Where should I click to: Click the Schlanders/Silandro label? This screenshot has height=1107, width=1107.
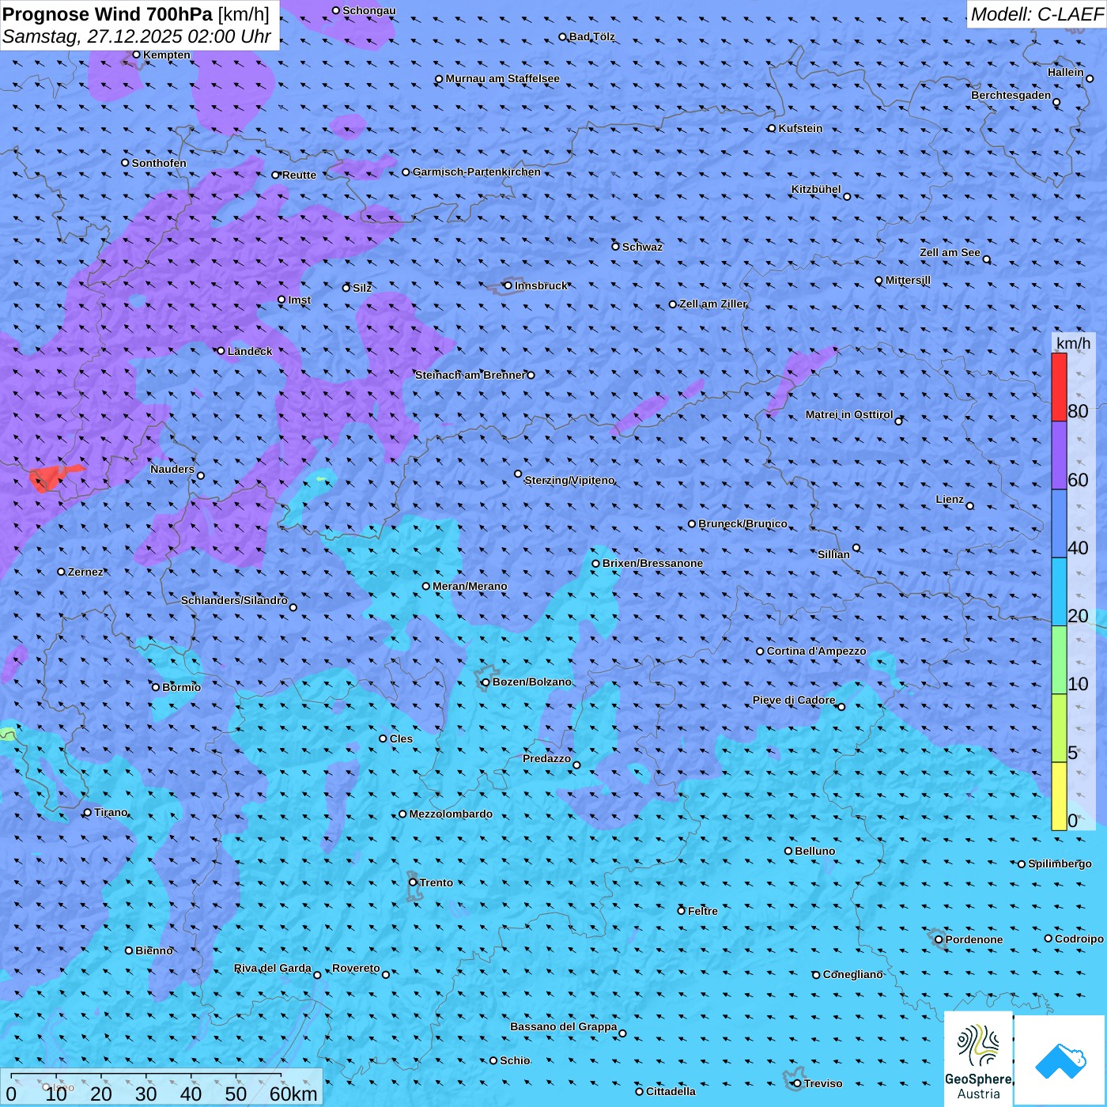tap(234, 600)
